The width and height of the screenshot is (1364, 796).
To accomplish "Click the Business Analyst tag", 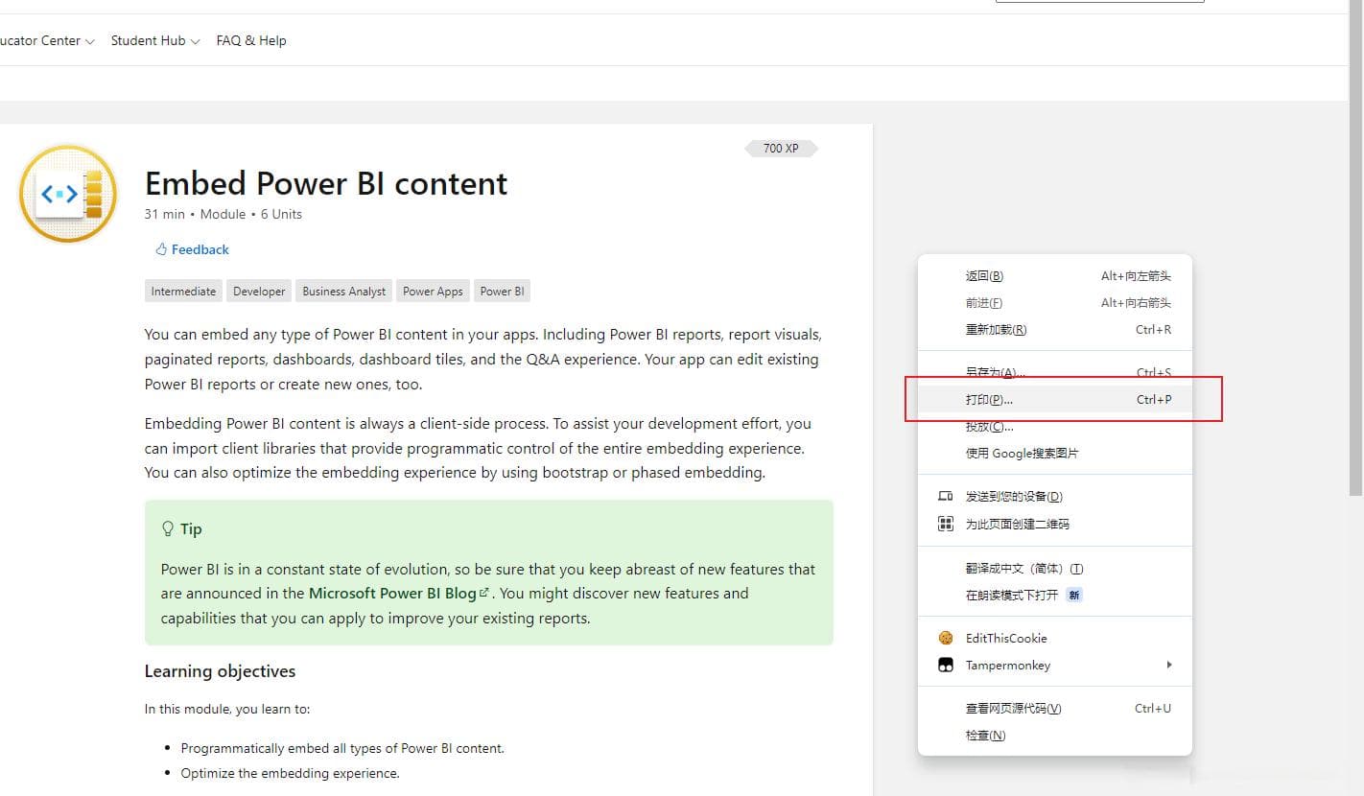I will click(x=343, y=292).
